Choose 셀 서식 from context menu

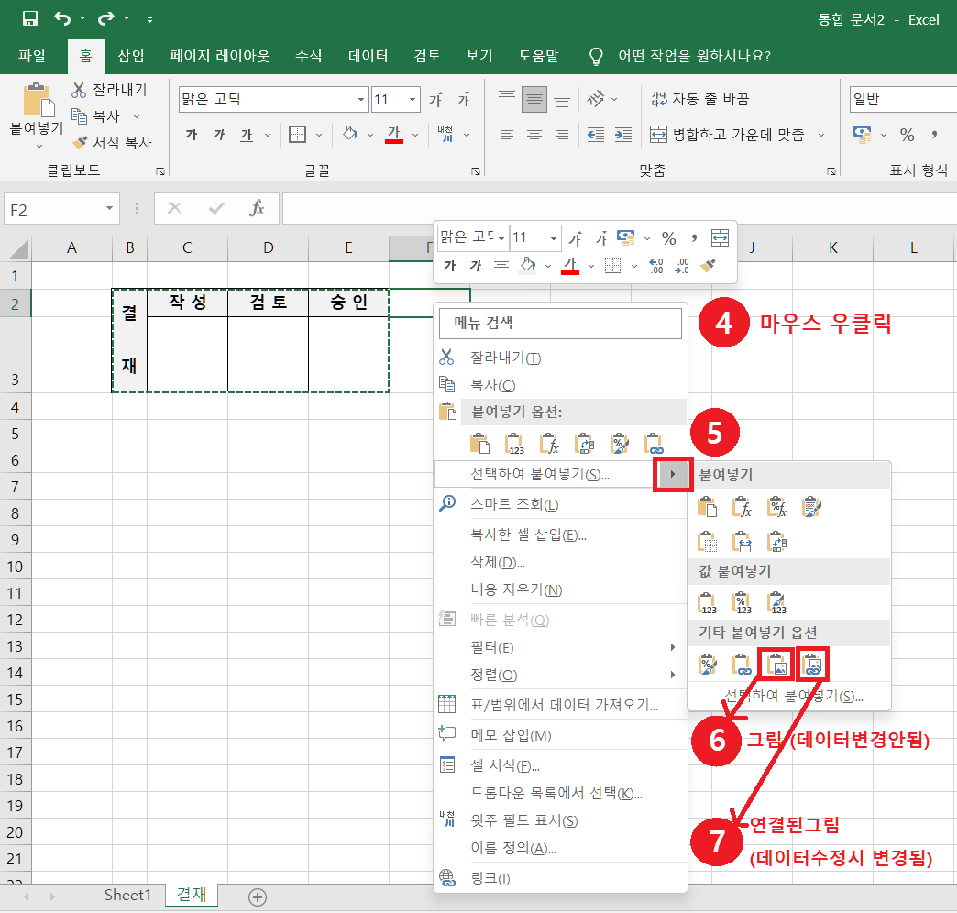560,765
